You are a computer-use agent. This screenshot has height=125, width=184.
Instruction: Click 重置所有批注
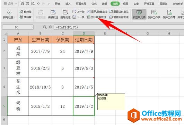point(119,17)
